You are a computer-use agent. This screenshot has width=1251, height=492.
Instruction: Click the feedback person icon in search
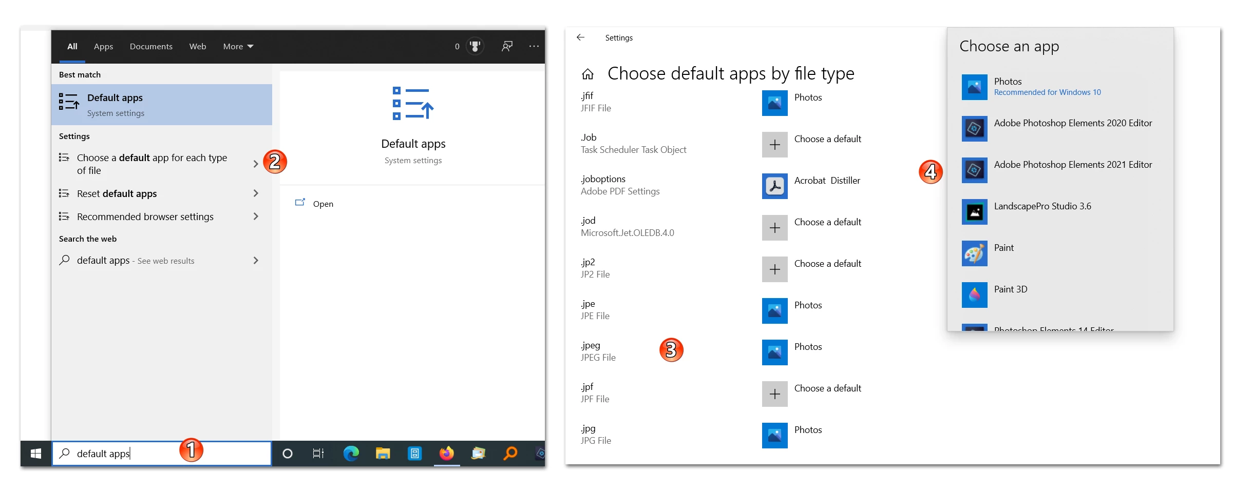(x=507, y=47)
